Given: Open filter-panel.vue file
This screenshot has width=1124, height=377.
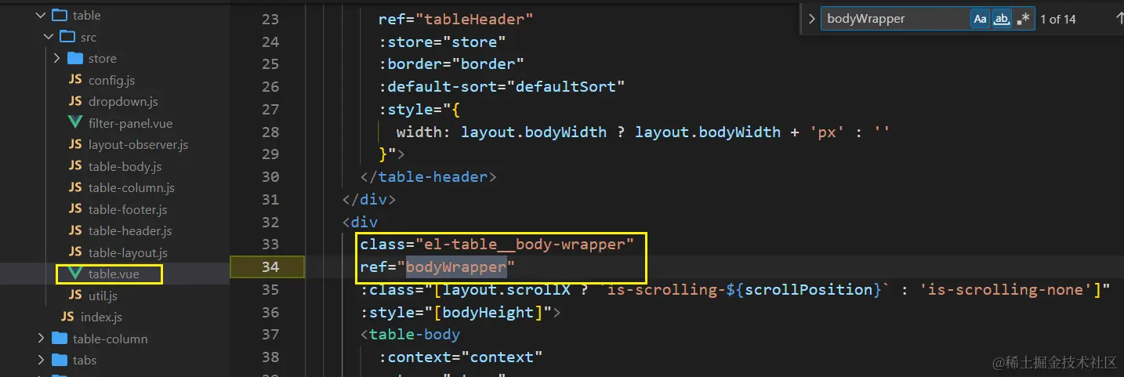Looking at the screenshot, I should [x=130, y=123].
